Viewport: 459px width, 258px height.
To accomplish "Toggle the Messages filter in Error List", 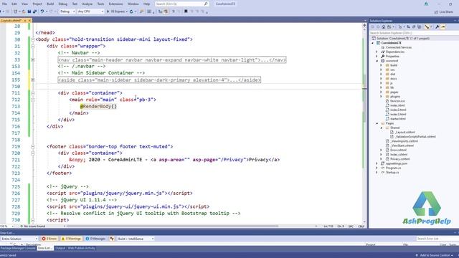I will (95, 239).
